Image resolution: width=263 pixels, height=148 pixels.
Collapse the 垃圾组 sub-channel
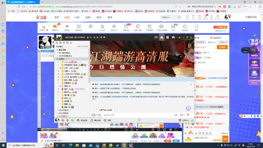tap(57, 59)
